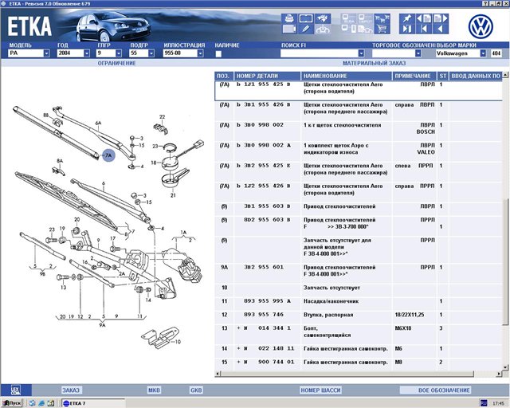Select part row 893 955 746 Втулка

358,317
